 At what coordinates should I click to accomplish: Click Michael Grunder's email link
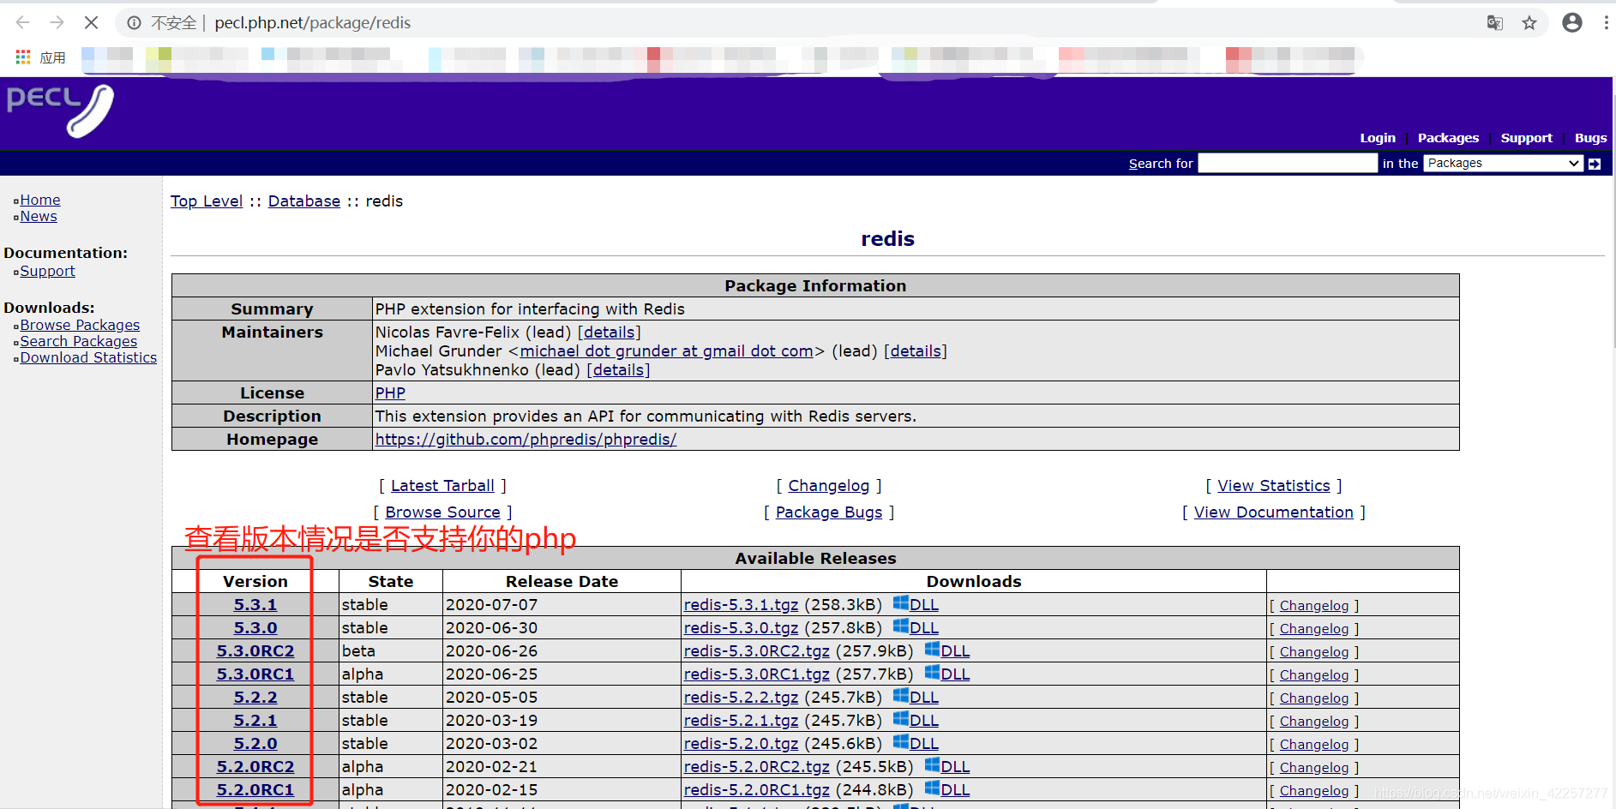[666, 351]
